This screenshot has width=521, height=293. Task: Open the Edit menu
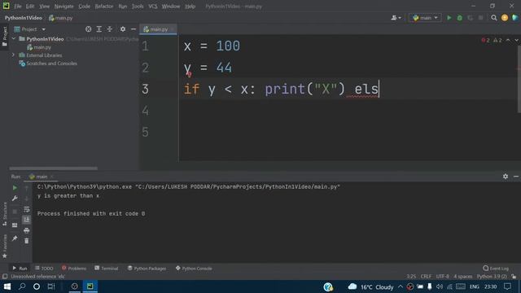tap(30, 7)
